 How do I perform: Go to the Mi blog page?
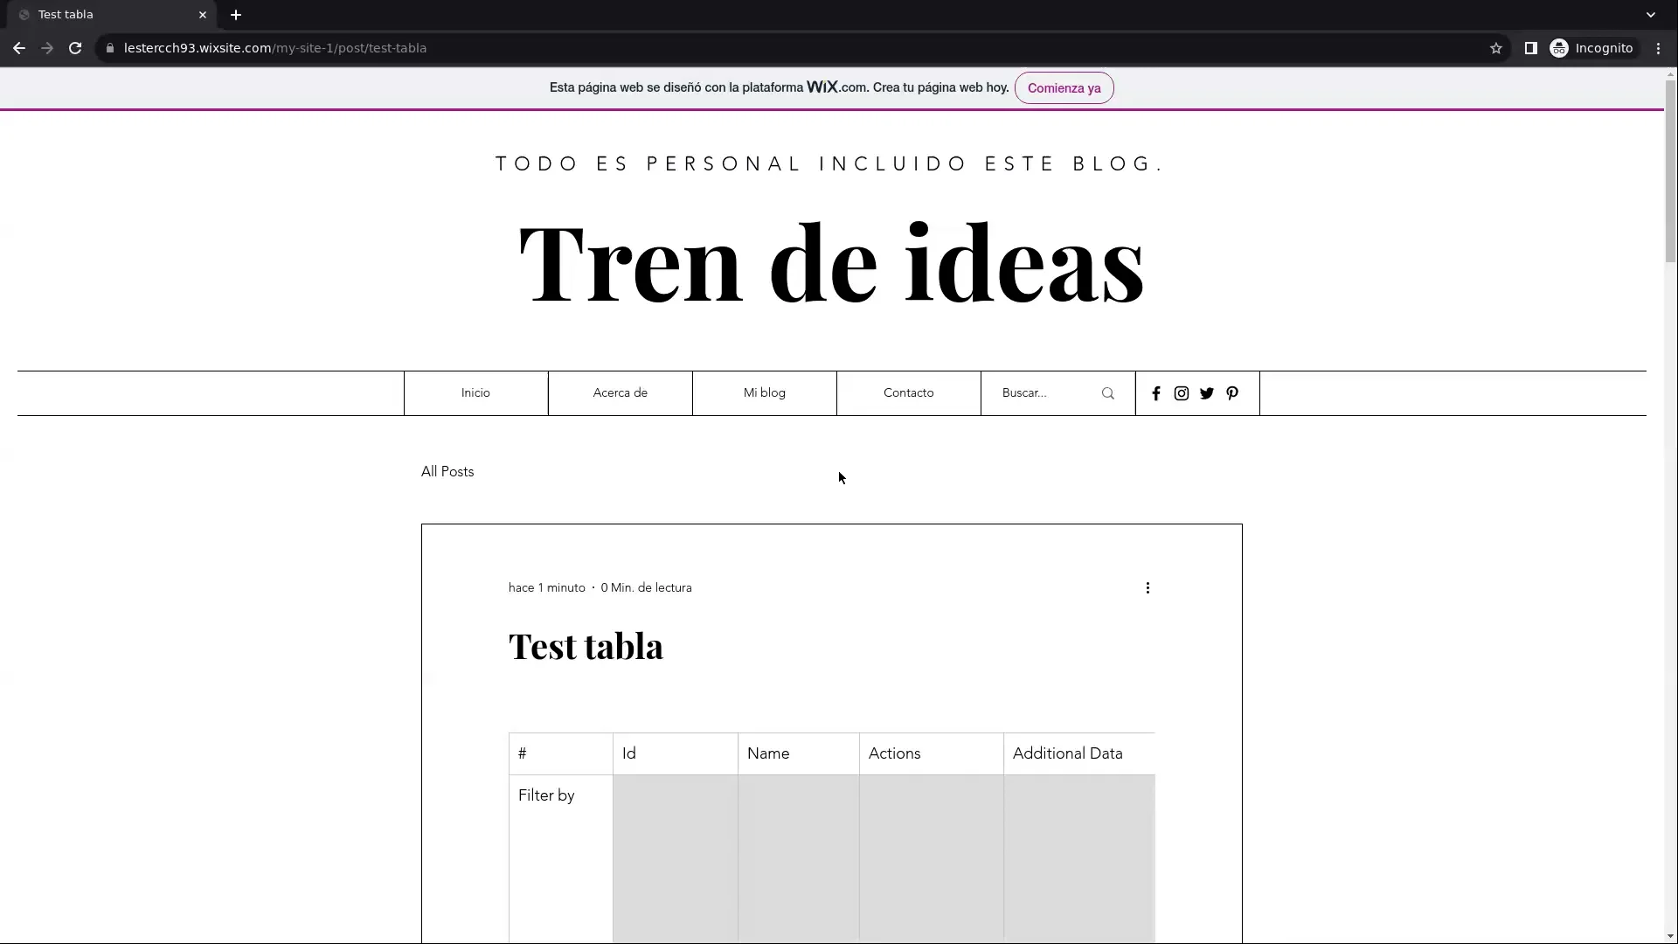[x=765, y=393]
